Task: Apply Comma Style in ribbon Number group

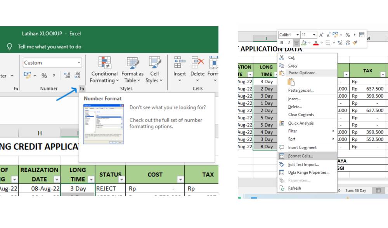Action: tap(54, 75)
